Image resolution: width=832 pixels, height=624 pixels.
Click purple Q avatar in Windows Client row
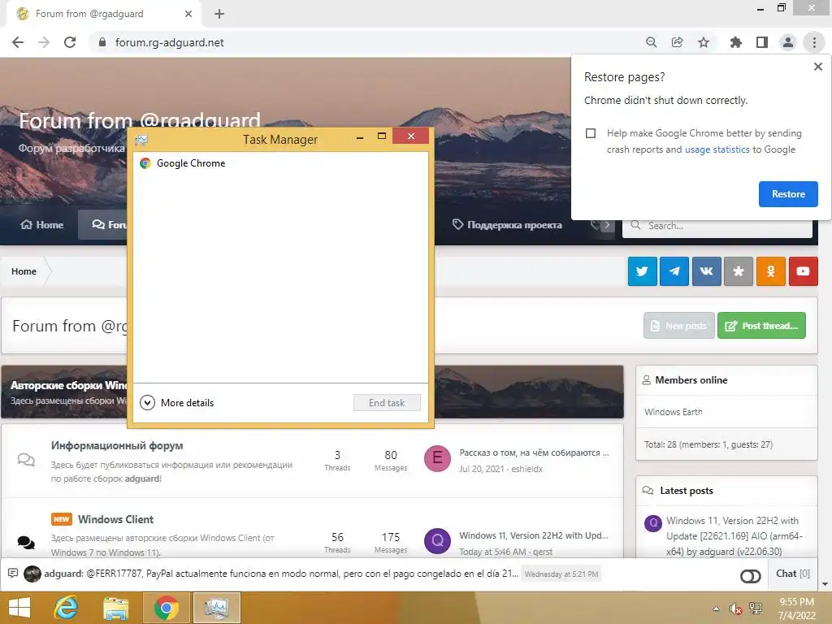[437, 540]
